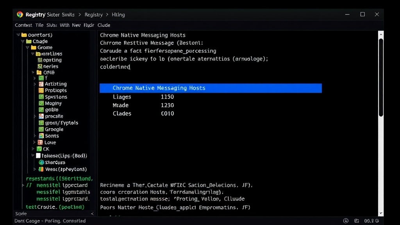Viewport: 400px width, 225px height.
Task: Click the opsting item icon
Action: 40,60
